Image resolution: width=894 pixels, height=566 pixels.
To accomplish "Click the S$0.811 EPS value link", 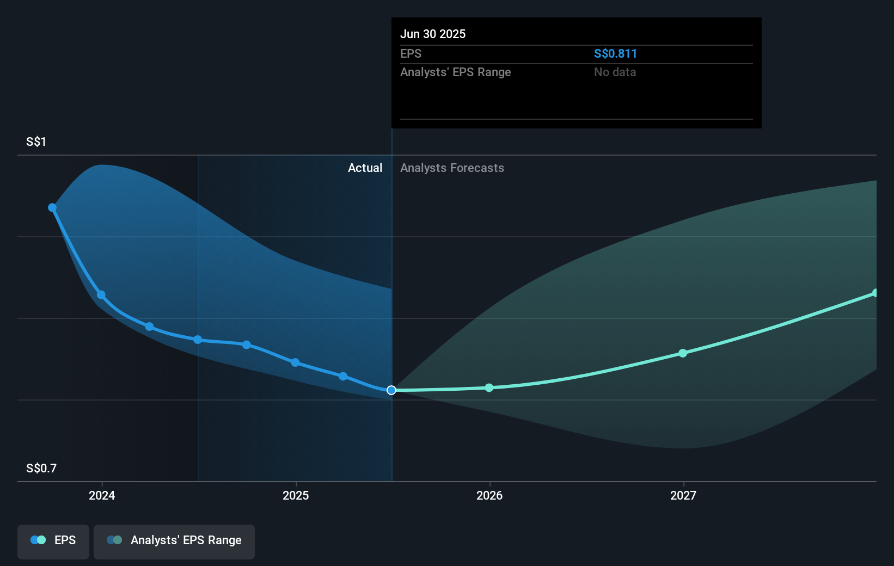I will point(616,53).
